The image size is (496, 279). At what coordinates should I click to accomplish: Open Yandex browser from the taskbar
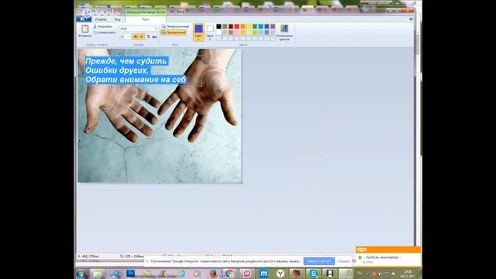(x=280, y=274)
